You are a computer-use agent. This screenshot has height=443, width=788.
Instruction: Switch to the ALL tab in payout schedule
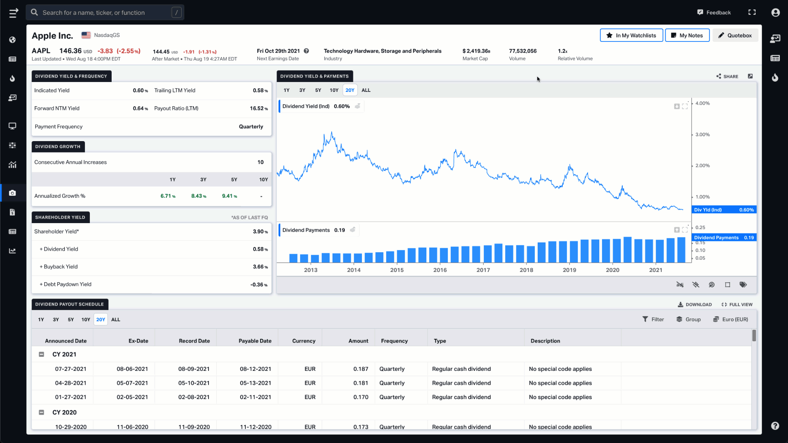[116, 319]
